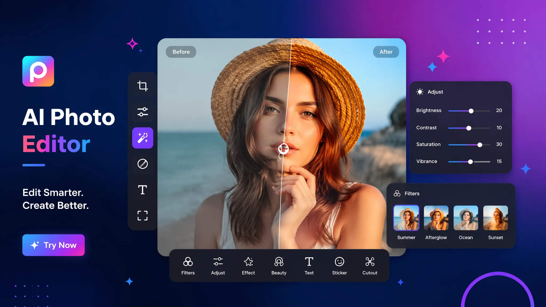Click the Filters panel title
This screenshot has width=546, height=307.
(412, 193)
